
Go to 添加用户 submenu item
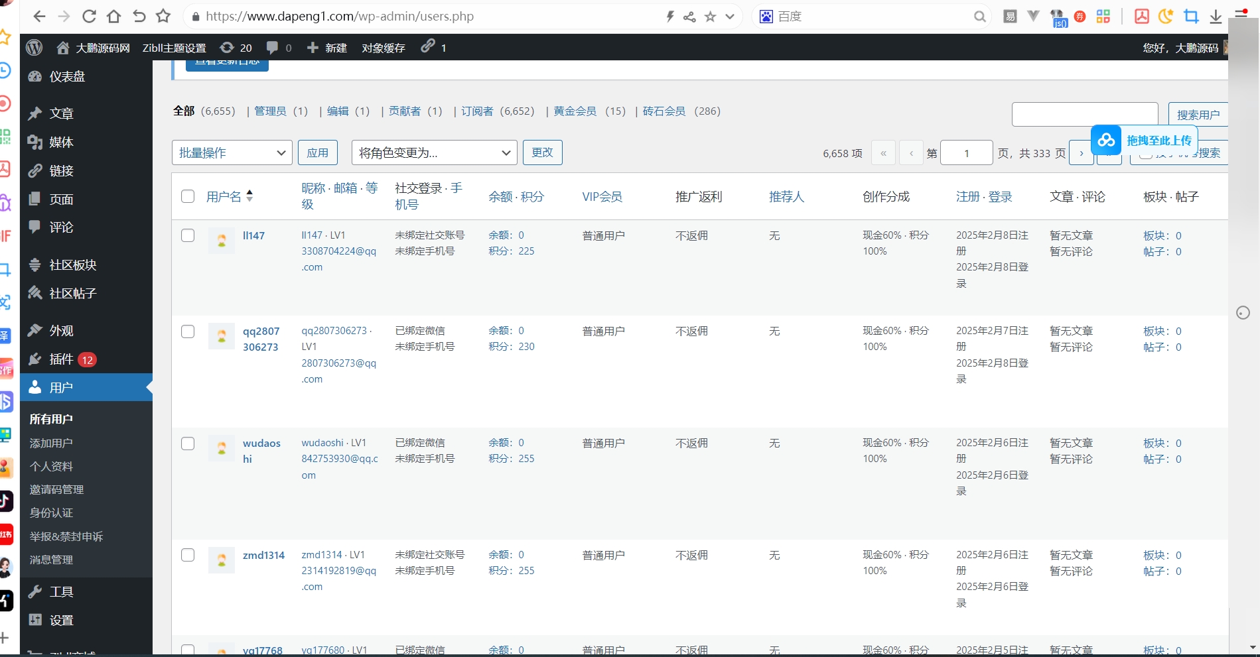51,443
